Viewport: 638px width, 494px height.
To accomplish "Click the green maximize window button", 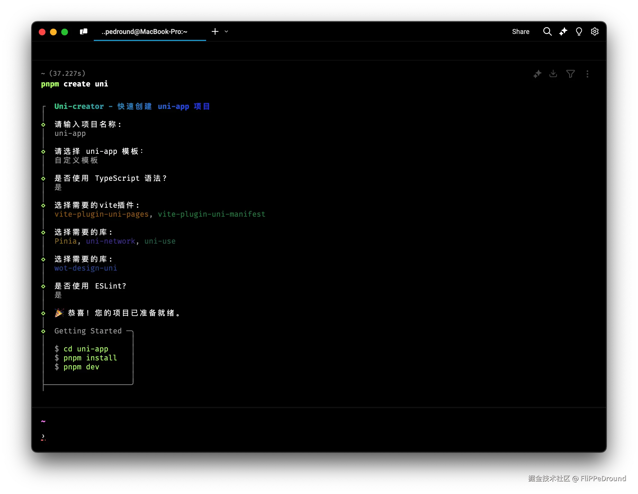I will coord(65,32).
